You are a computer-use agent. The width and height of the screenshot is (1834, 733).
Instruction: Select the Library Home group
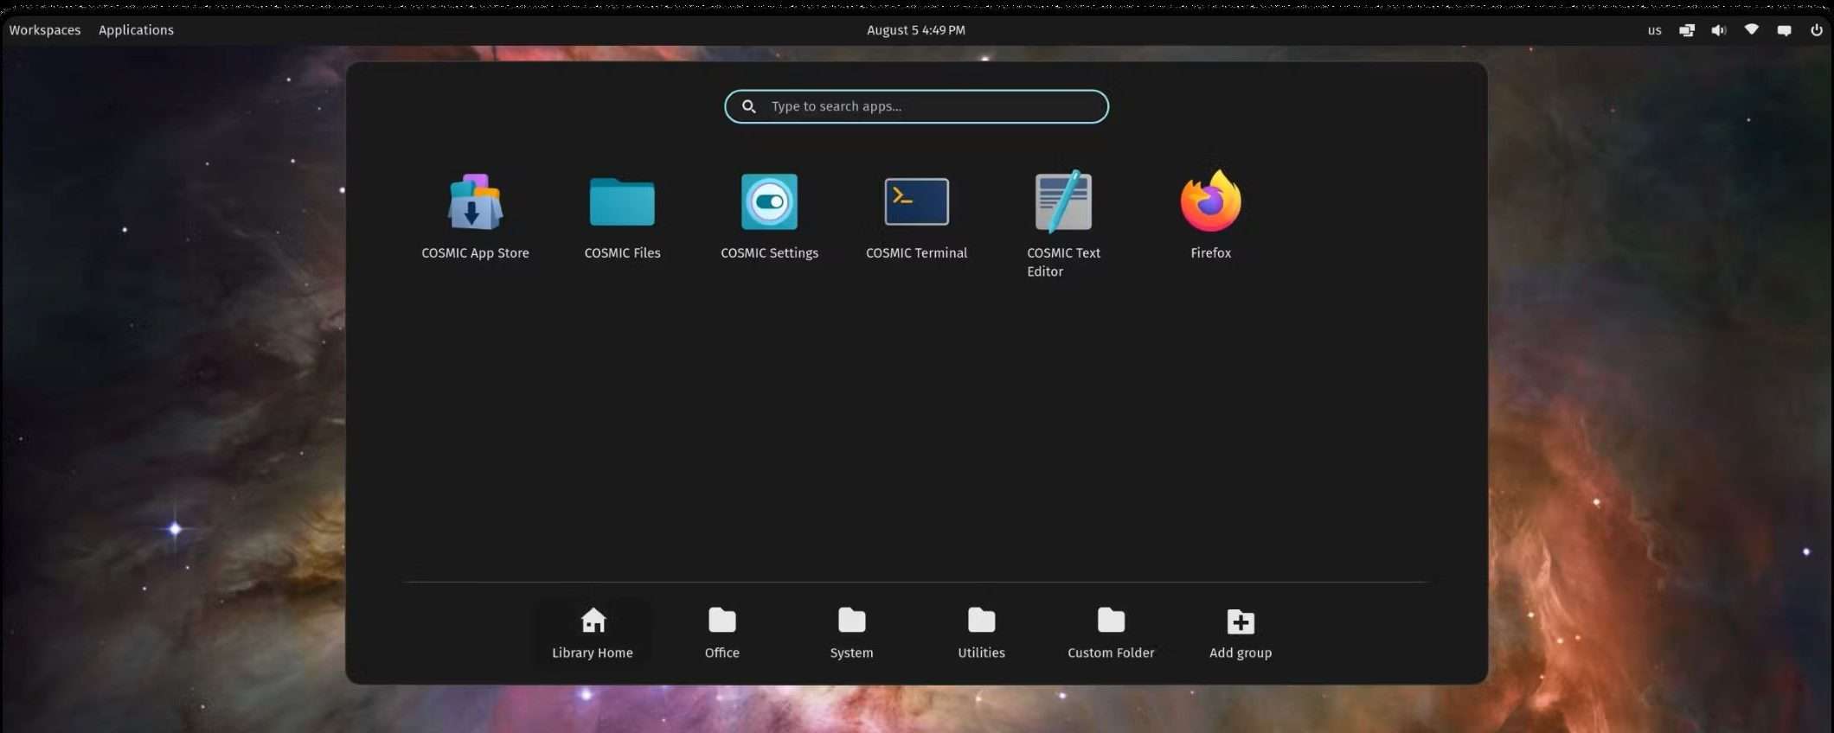pos(593,633)
